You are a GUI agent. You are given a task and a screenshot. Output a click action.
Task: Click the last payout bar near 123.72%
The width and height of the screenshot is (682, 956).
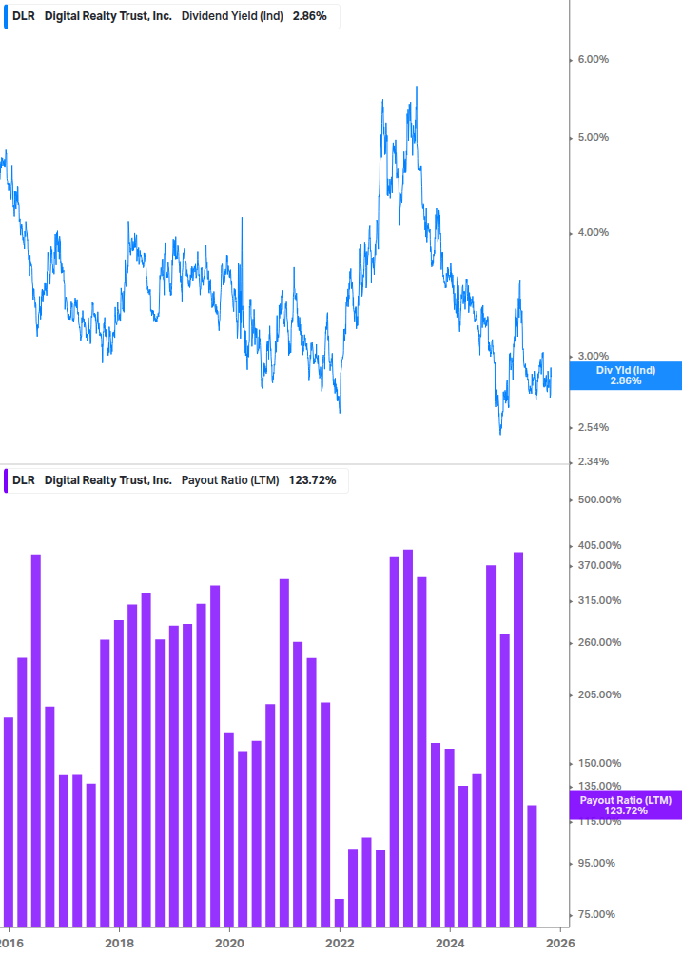click(532, 866)
